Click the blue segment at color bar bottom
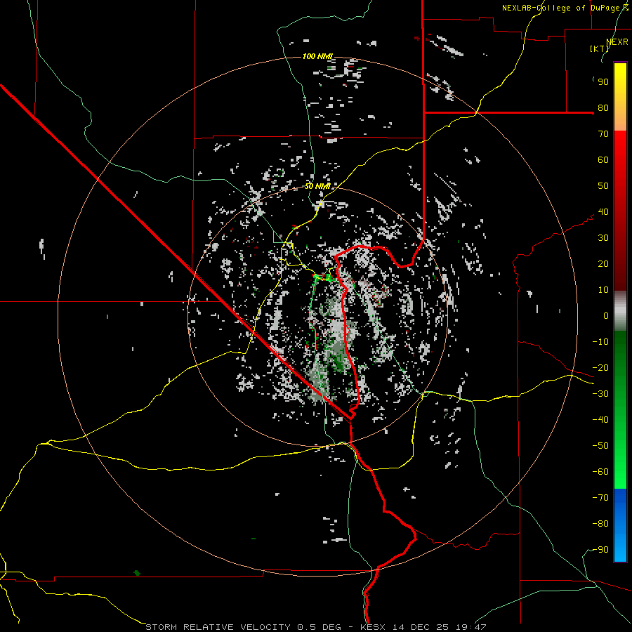 point(620,525)
